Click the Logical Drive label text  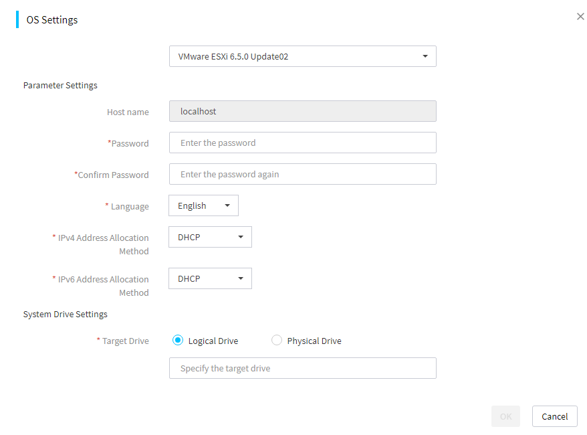tap(213, 341)
